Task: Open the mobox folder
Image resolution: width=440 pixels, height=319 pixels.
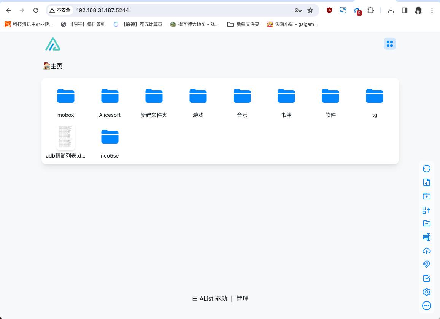Action: tap(66, 103)
